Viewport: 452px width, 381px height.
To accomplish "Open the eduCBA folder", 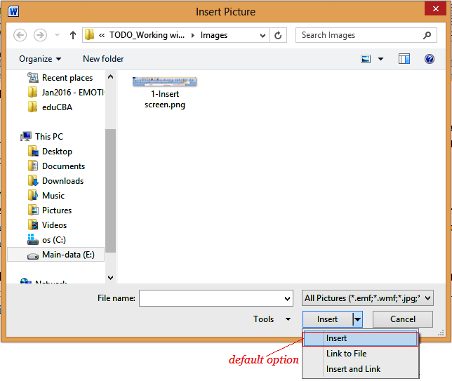I will pos(50,107).
